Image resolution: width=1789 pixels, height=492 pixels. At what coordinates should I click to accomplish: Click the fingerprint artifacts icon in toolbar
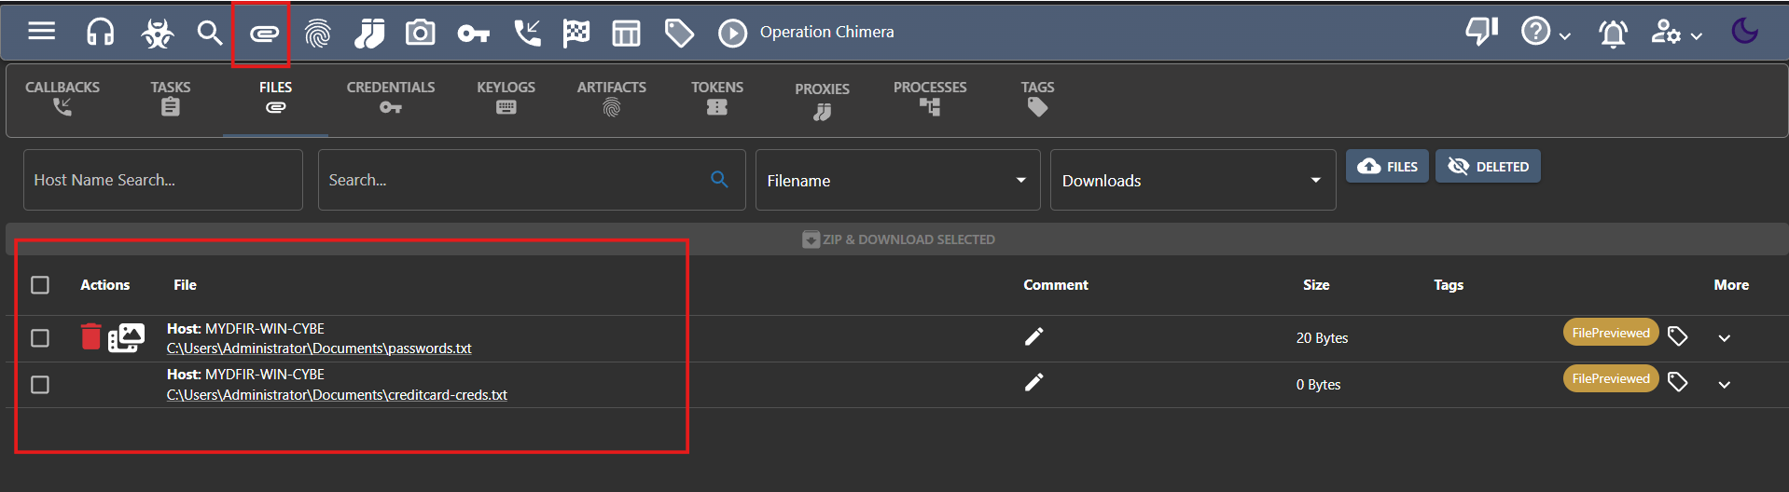317,34
